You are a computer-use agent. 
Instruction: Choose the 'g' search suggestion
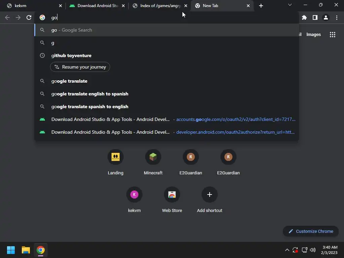tap(167, 43)
